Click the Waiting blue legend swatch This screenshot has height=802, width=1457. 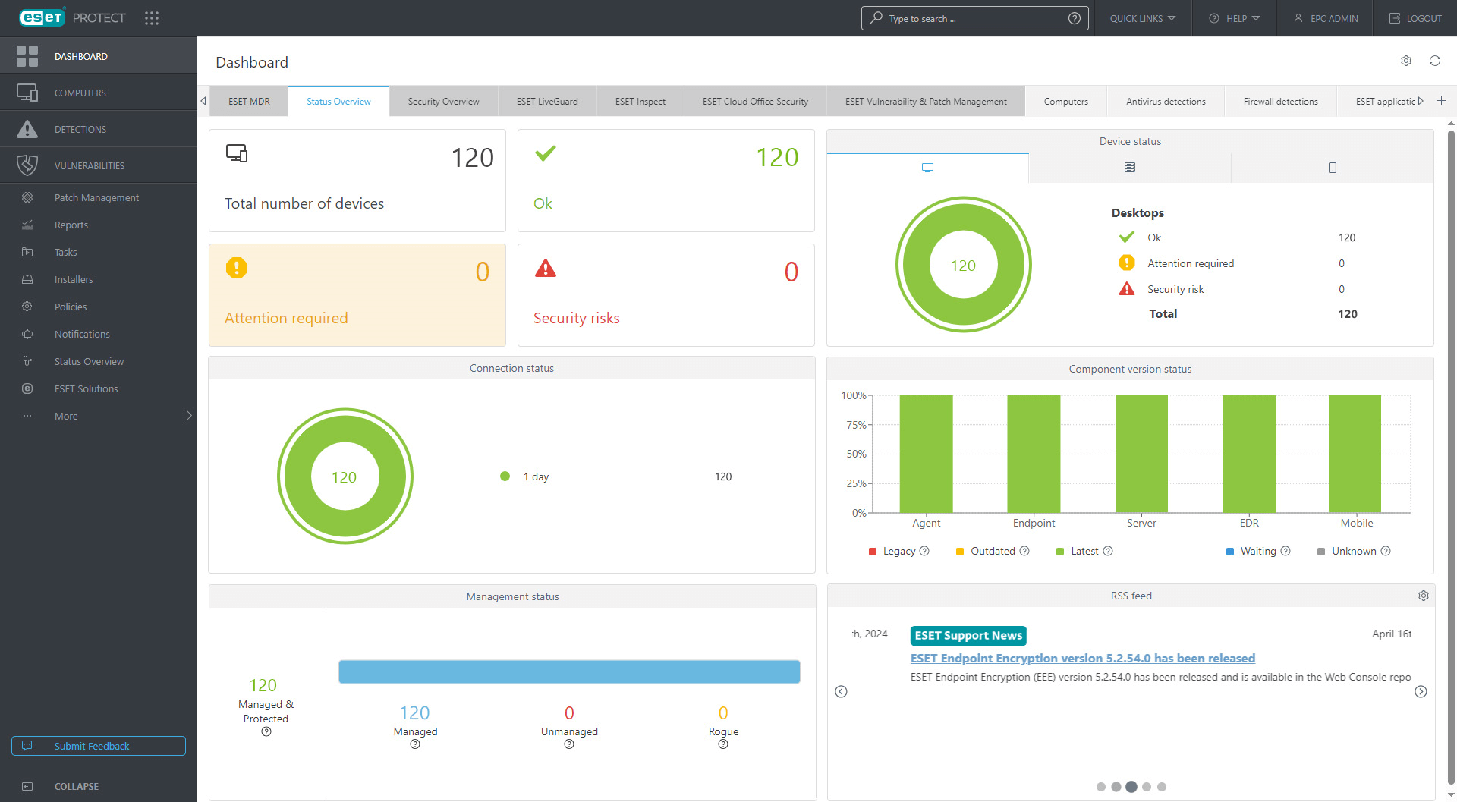tap(1230, 552)
